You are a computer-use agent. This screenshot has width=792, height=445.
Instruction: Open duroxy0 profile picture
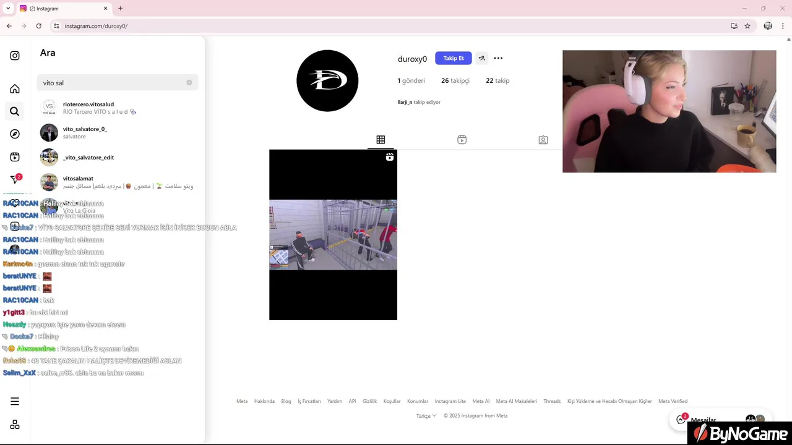click(x=327, y=81)
